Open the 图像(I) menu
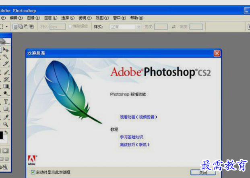This screenshot has height=178, width=250. pyautogui.click(x=33, y=18)
